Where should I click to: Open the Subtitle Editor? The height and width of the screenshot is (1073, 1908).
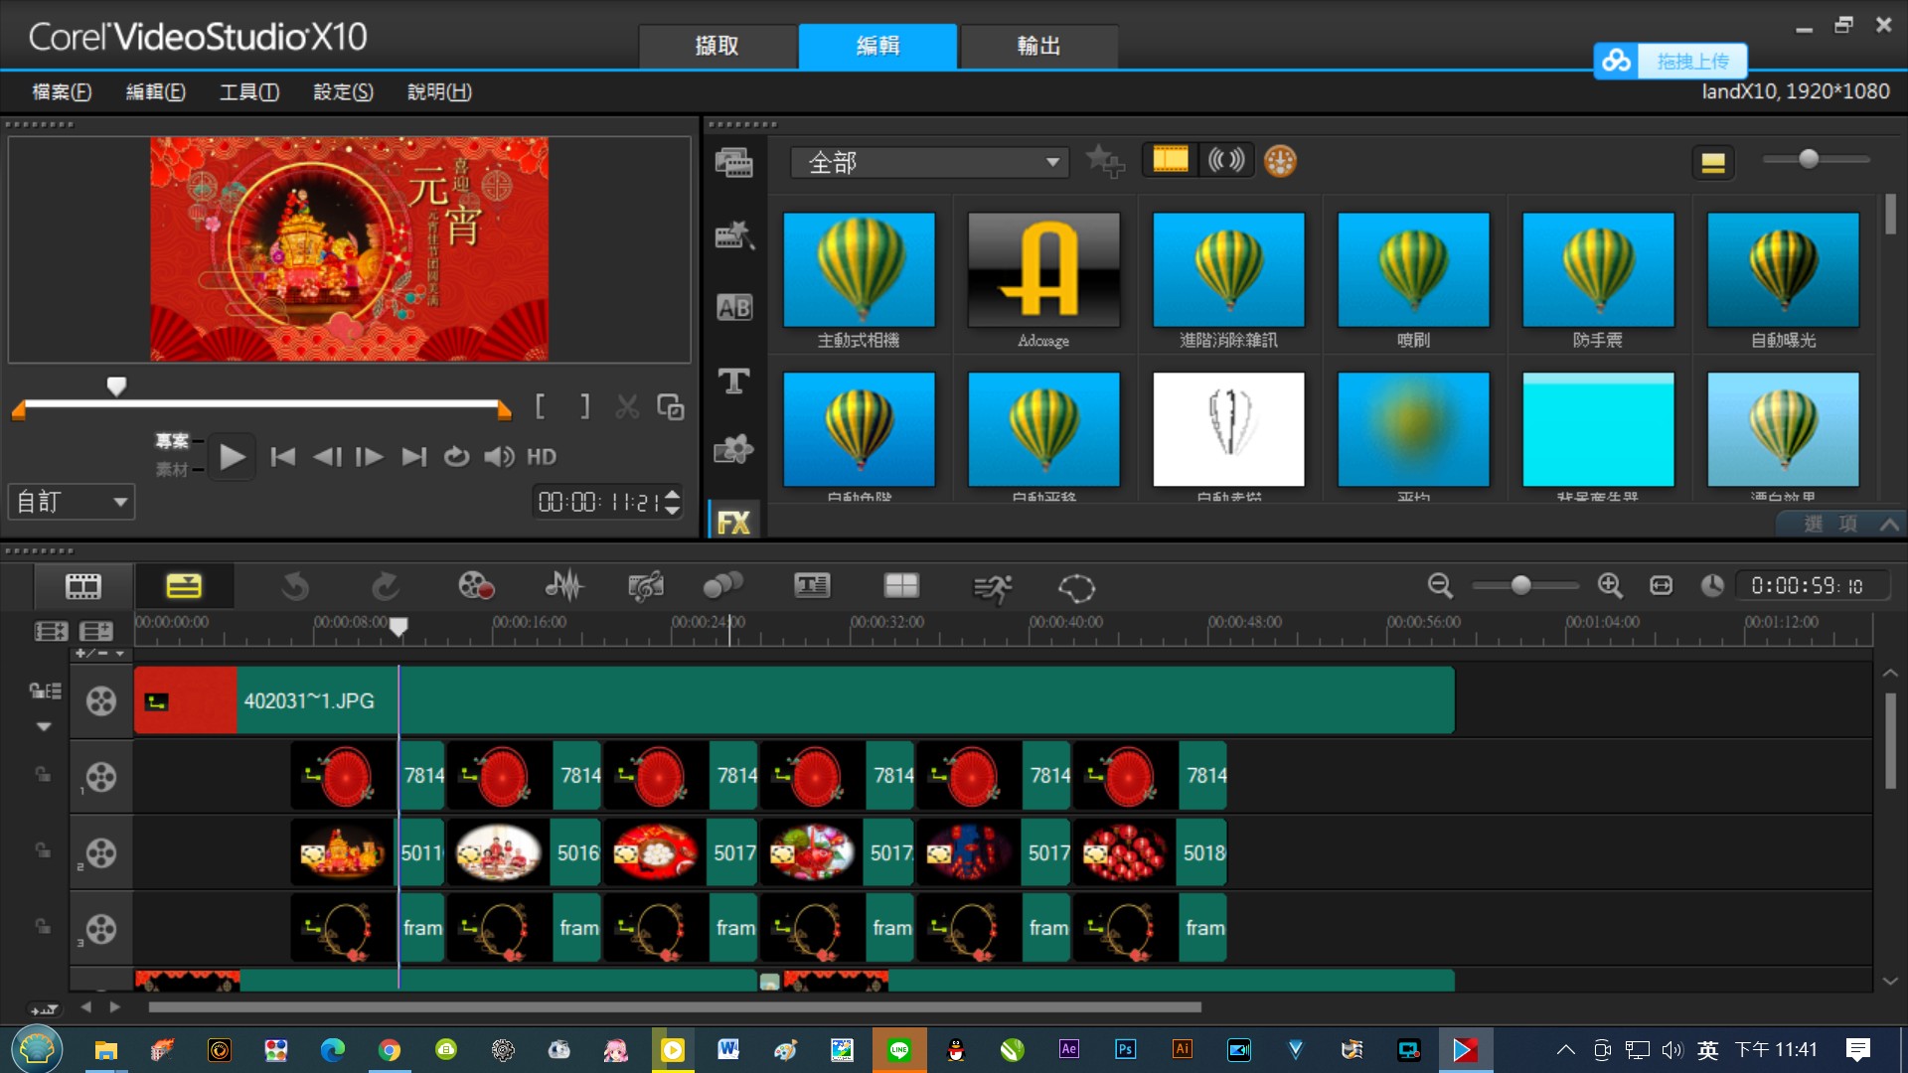[812, 586]
